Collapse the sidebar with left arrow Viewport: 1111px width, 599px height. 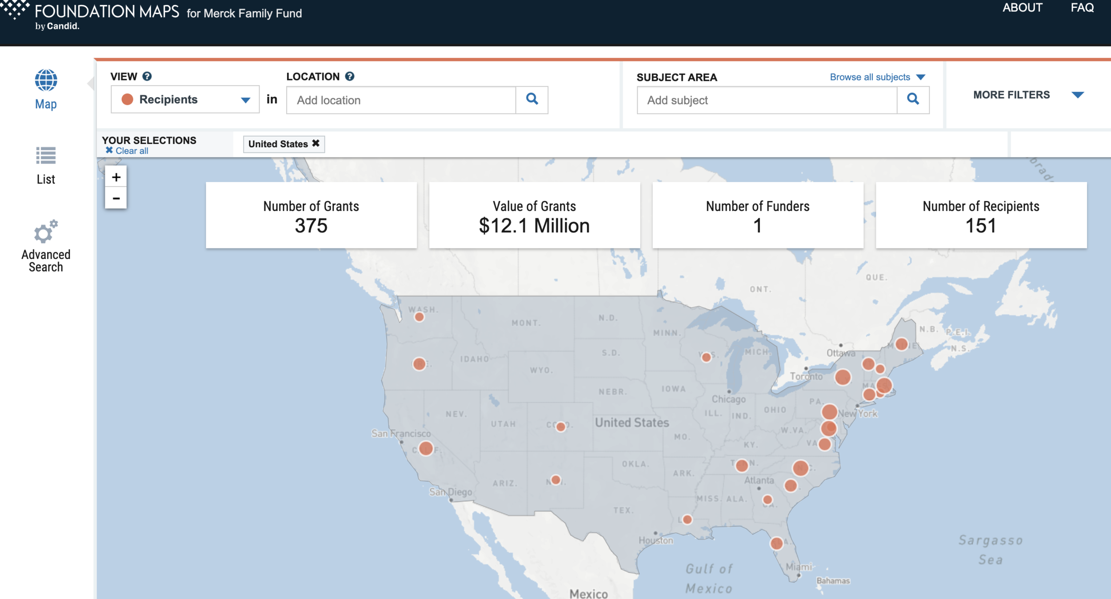(91, 83)
